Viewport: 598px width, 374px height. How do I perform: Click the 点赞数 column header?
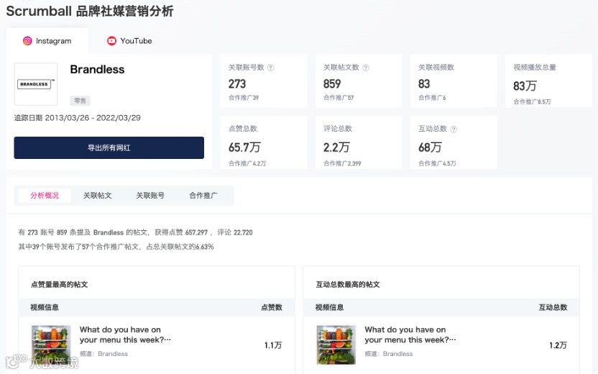(x=272, y=308)
